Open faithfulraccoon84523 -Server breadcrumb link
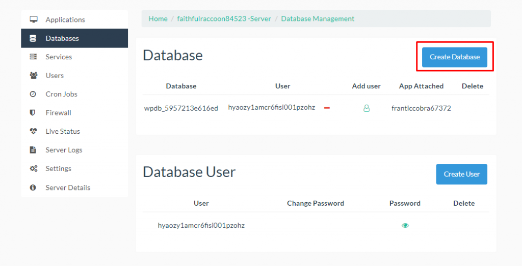 (224, 19)
